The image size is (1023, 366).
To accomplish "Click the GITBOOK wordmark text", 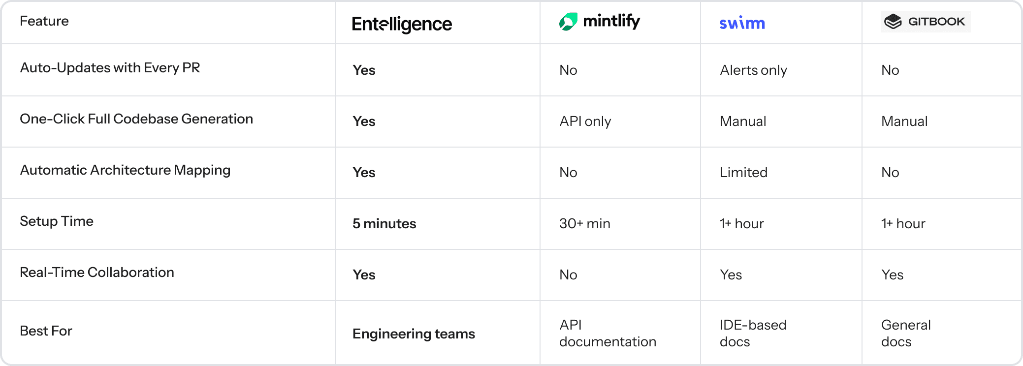I will [x=936, y=22].
